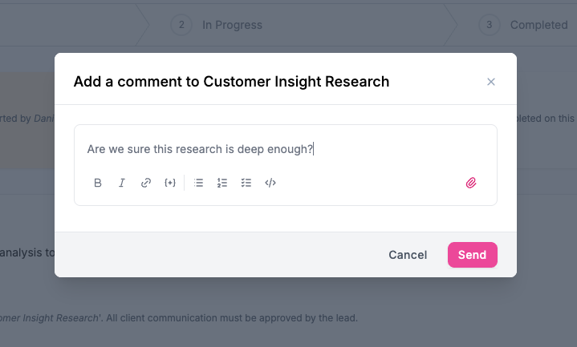Viewport: 577px width, 347px height.
Task: Select the Completed stage label
Action: [538, 25]
